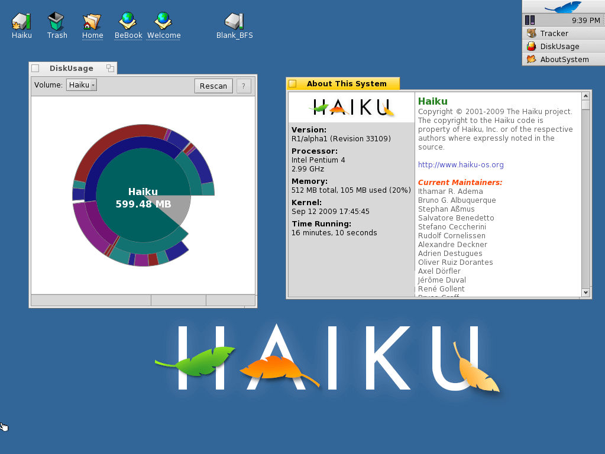
Task: Click Stefano Ceccherini in credits
Action: pos(452,227)
